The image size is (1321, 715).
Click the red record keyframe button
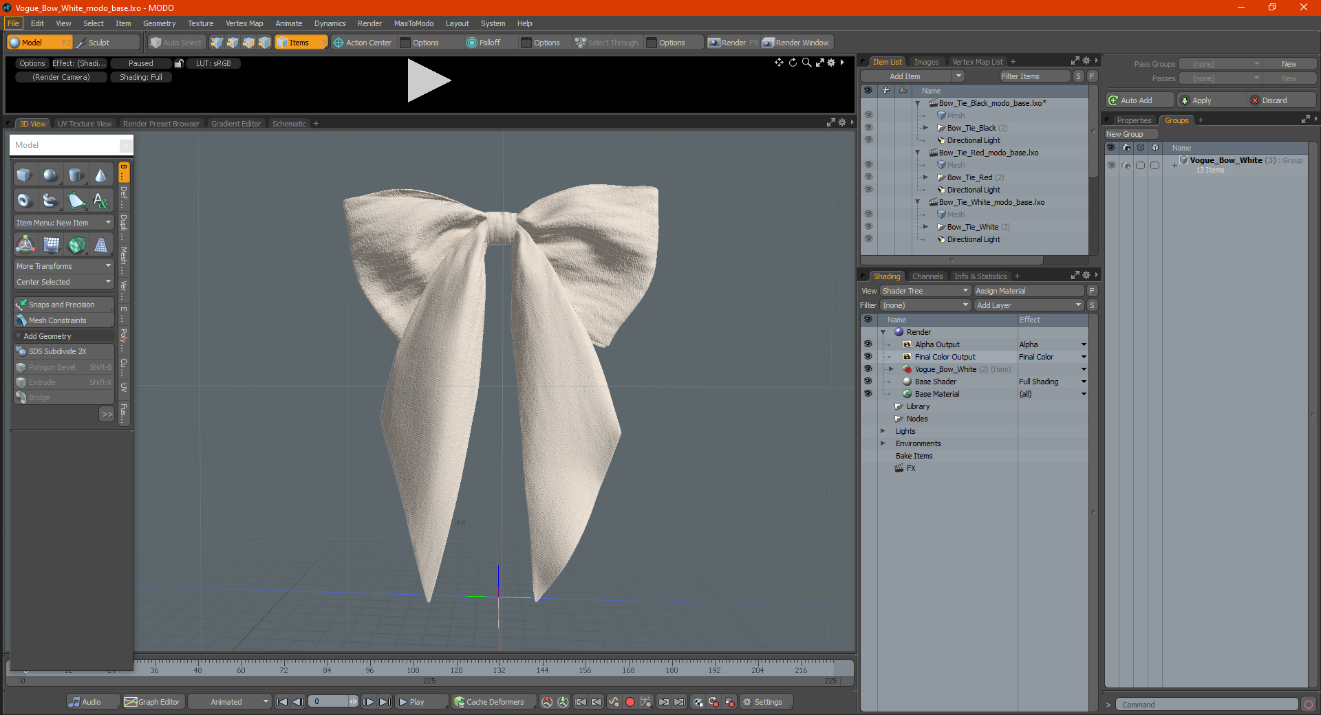(x=630, y=702)
